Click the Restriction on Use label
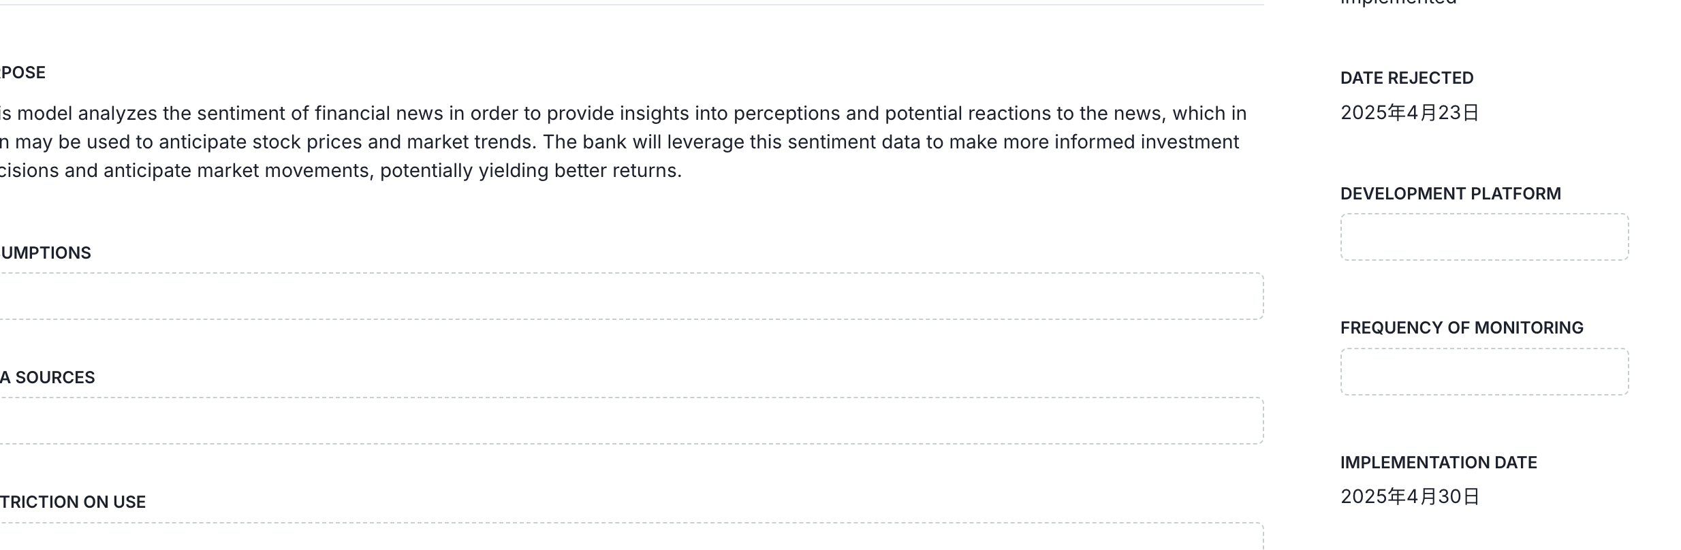Screen dimensions: 1681x550 73,502
